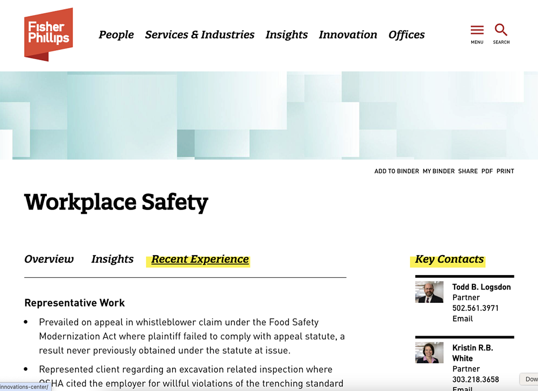Click Kristin R.B. White's photo thumbnail
The height and width of the screenshot is (391, 538).
coord(429,353)
